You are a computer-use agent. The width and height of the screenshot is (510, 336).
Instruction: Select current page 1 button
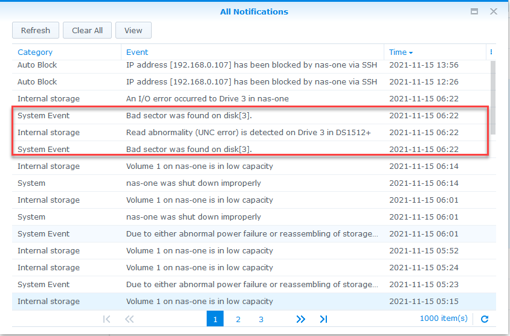click(x=215, y=319)
